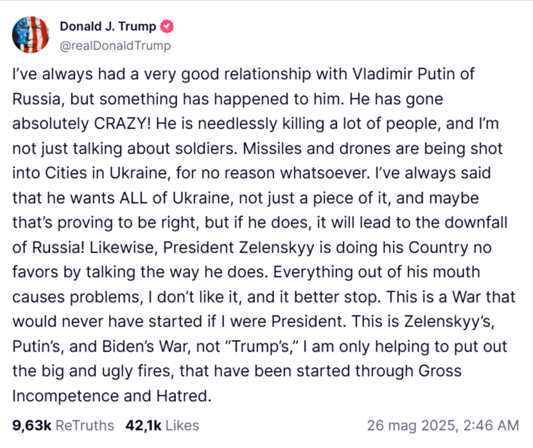Screen dimensions: 533x448
Task: Click the 2:46 AM time text
Action: (x=491, y=426)
